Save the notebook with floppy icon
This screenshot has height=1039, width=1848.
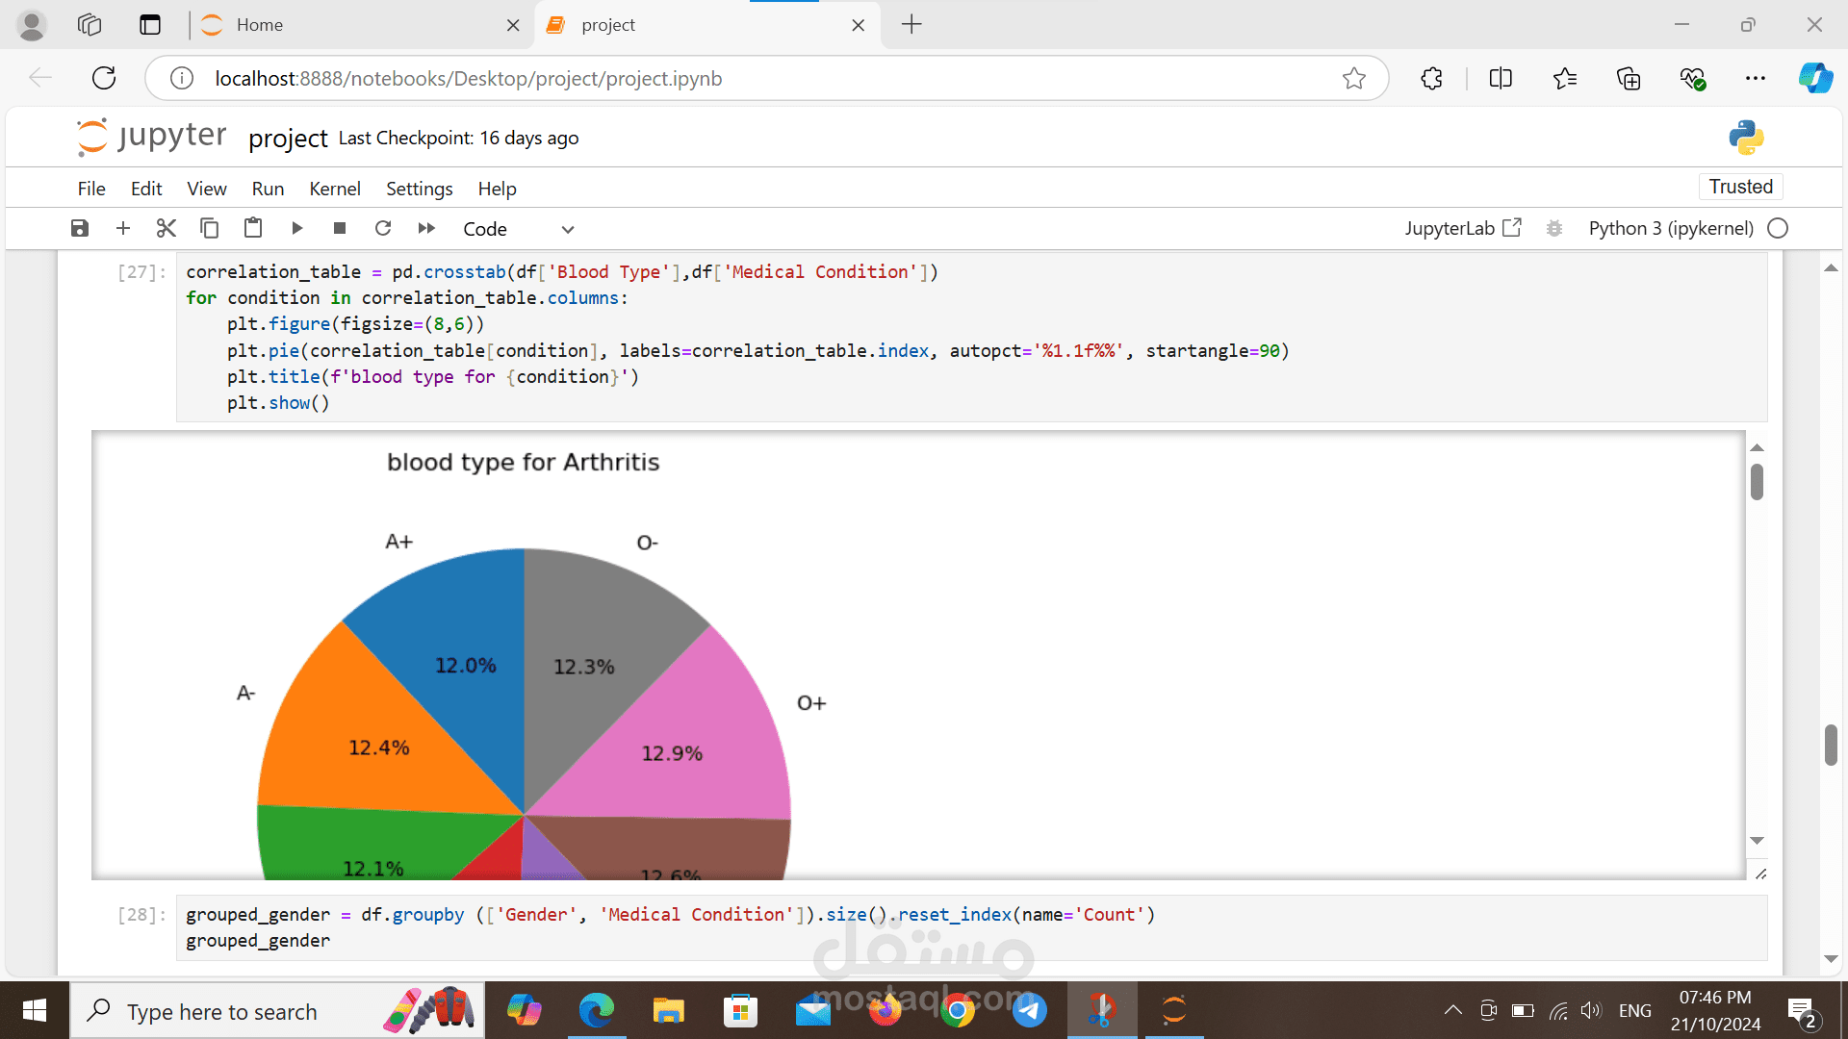(x=80, y=229)
